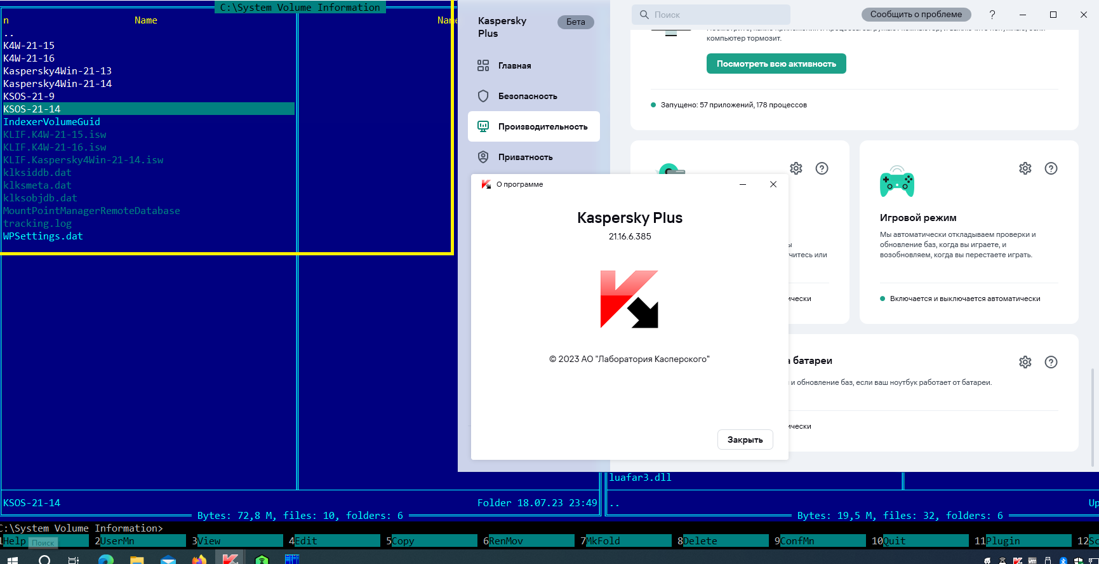The height and width of the screenshot is (564, 1099).
Task: Click 11Plugin in Far key bar
Action: tap(1023, 541)
